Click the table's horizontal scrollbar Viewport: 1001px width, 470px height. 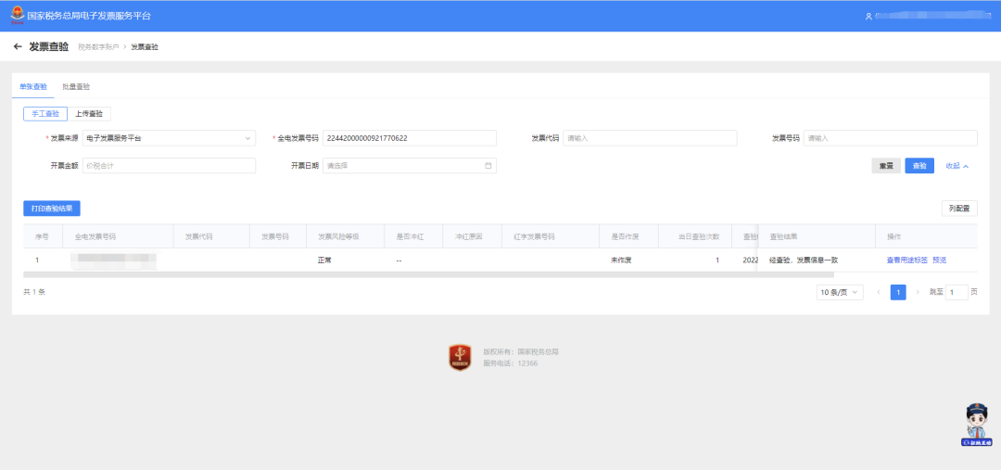pos(426,274)
